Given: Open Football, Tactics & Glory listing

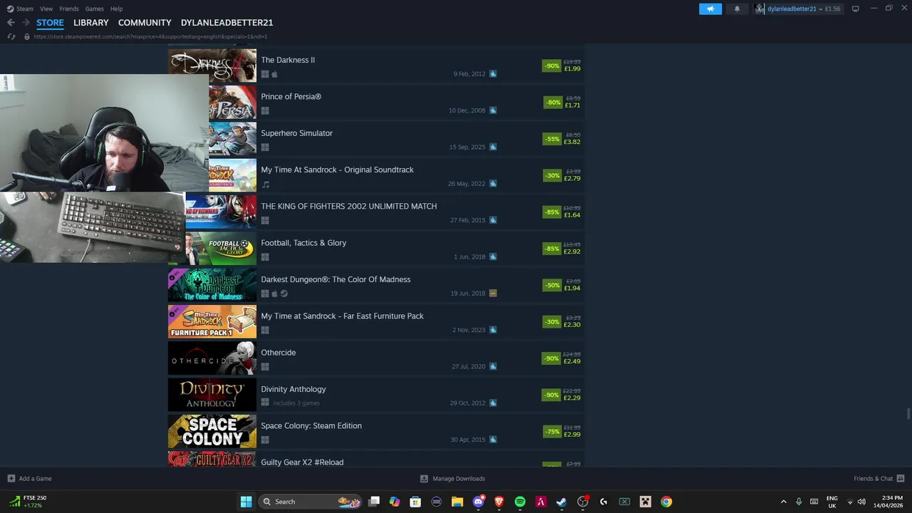Looking at the screenshot, I should (x=376, y=249).
